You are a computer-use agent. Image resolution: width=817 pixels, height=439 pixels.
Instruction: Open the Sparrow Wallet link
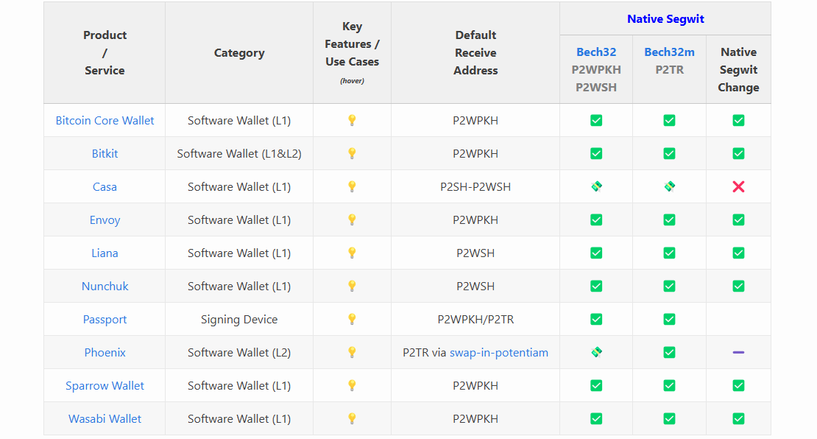pos(105,386)
